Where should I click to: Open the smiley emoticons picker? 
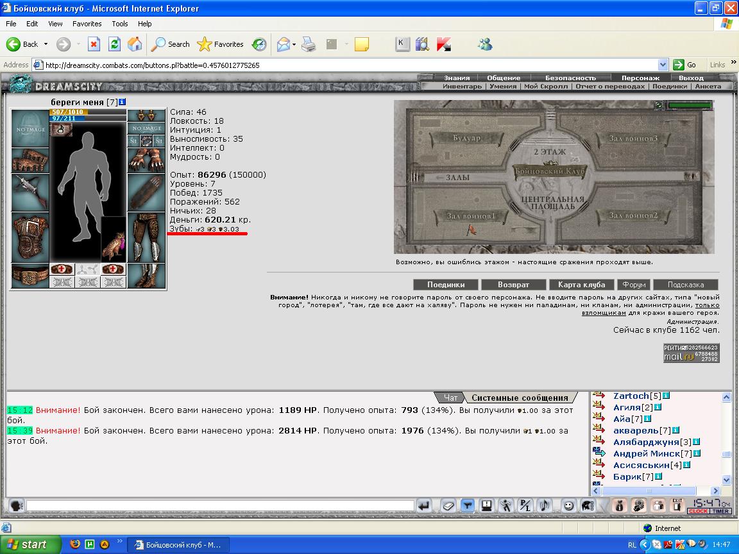(568, 505)
